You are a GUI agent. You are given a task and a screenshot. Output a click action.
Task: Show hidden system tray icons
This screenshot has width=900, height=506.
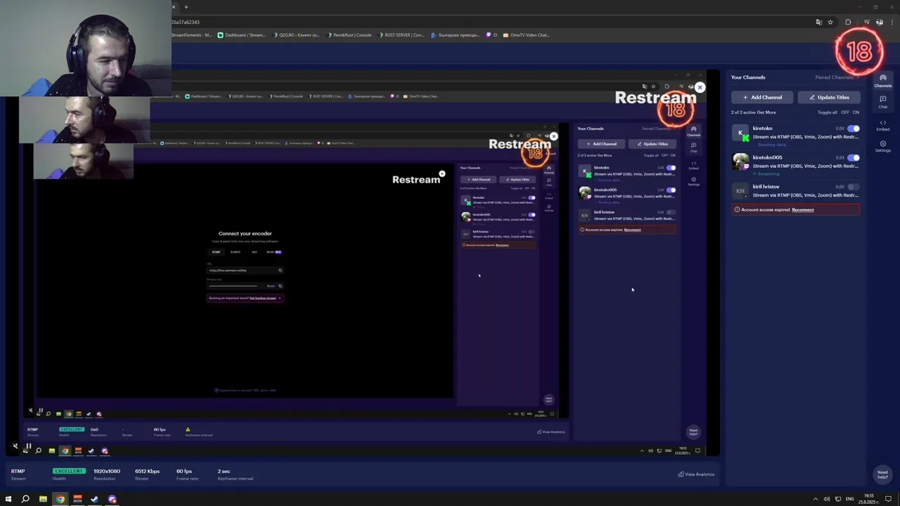coord(816,499)
